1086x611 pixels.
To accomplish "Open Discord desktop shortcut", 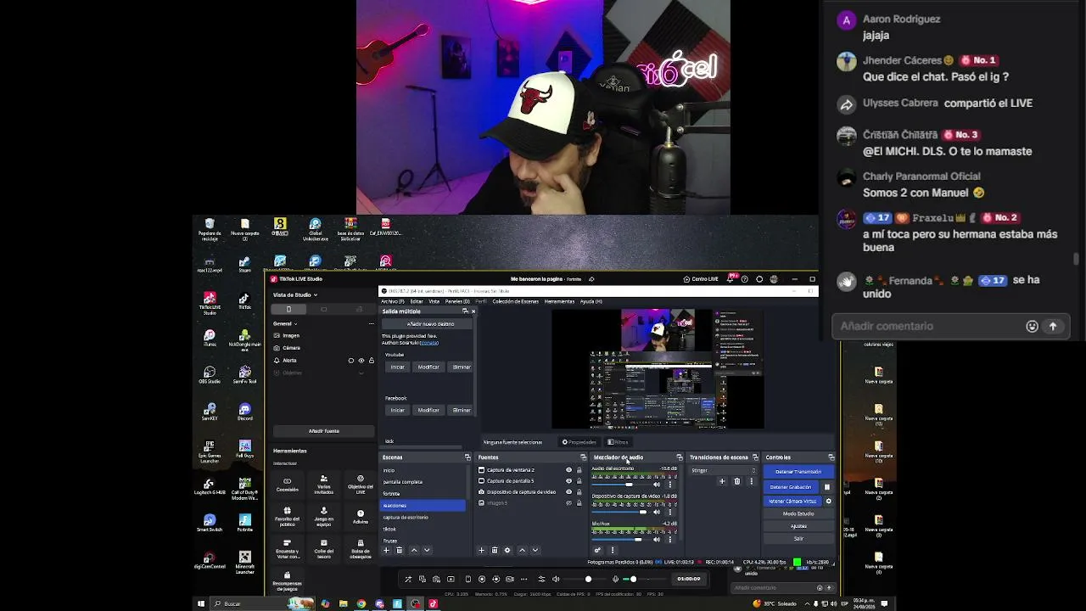I will (244, 411).
